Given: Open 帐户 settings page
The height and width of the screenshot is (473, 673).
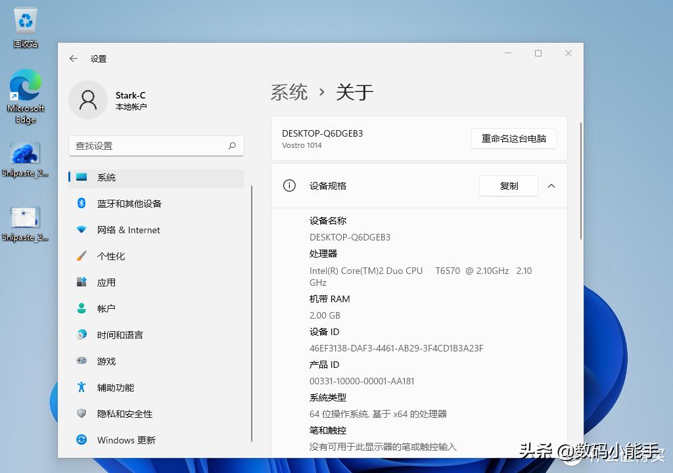Looking at the screenshot, I should coord(107,308).
